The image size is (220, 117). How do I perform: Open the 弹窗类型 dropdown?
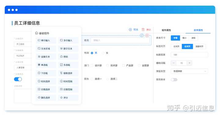[189, 71]
